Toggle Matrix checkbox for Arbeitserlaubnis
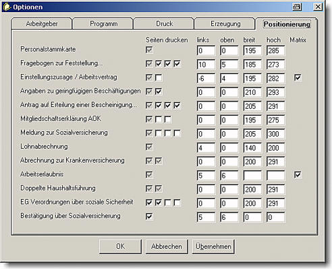 298,175
